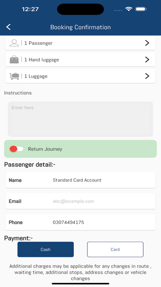Toggle the Return Journey switch
Screen dimensions: 161x287
[16, 149]
